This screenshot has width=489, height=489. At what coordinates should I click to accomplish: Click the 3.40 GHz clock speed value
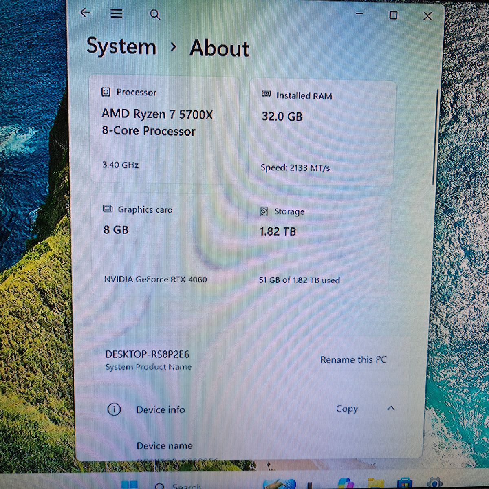tap(121, 165)
